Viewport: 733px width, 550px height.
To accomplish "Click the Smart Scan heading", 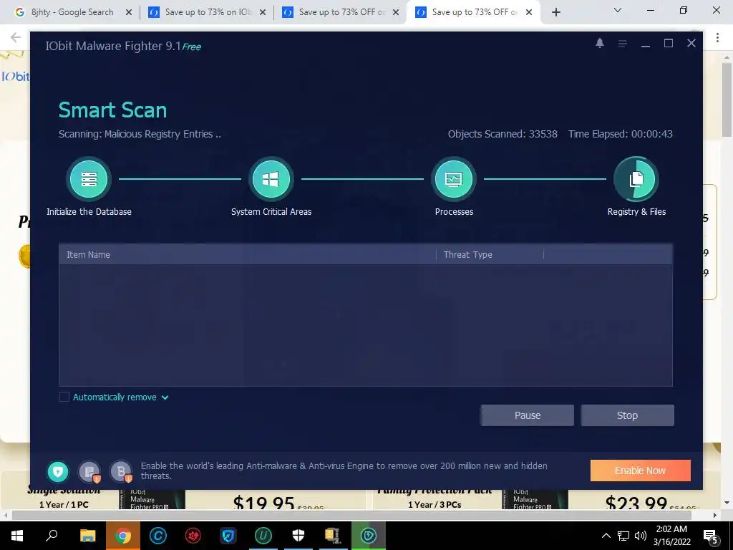I will pos(112,110).
